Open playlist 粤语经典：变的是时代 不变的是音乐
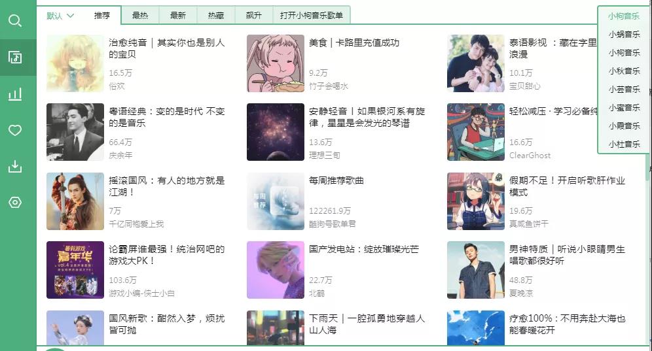The image size is (652, 351). [167, 117]
